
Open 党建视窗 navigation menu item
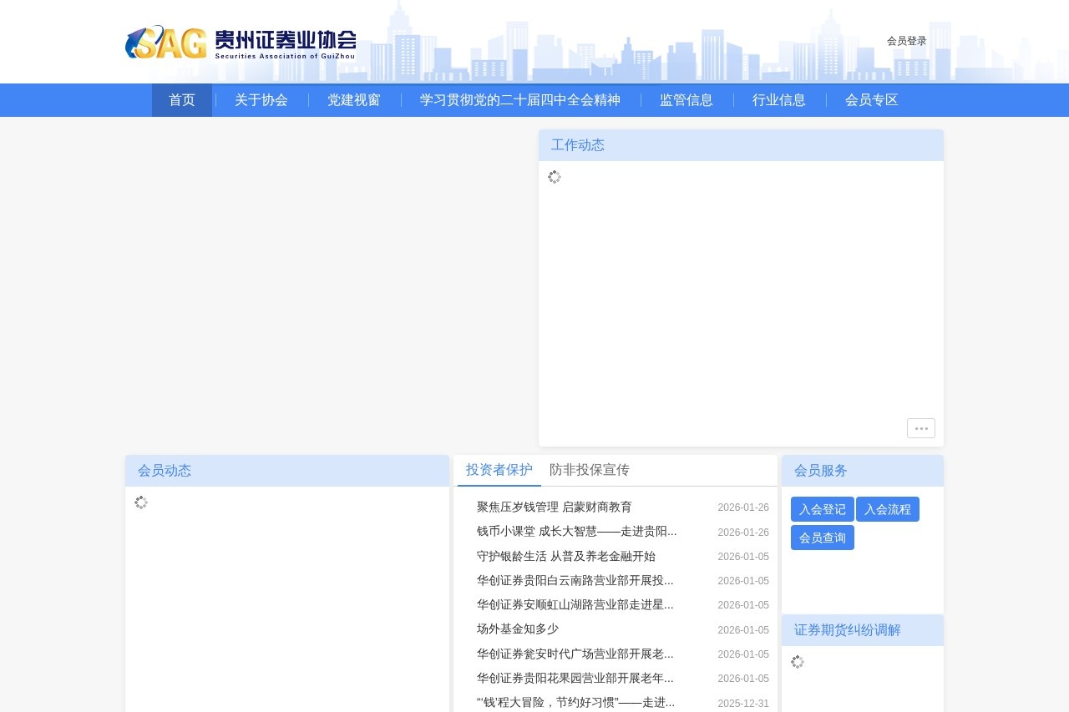click(x=354, y=100)
